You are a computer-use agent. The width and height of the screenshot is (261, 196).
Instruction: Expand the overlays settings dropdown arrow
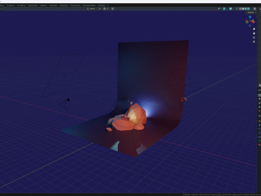pos(233,9)
